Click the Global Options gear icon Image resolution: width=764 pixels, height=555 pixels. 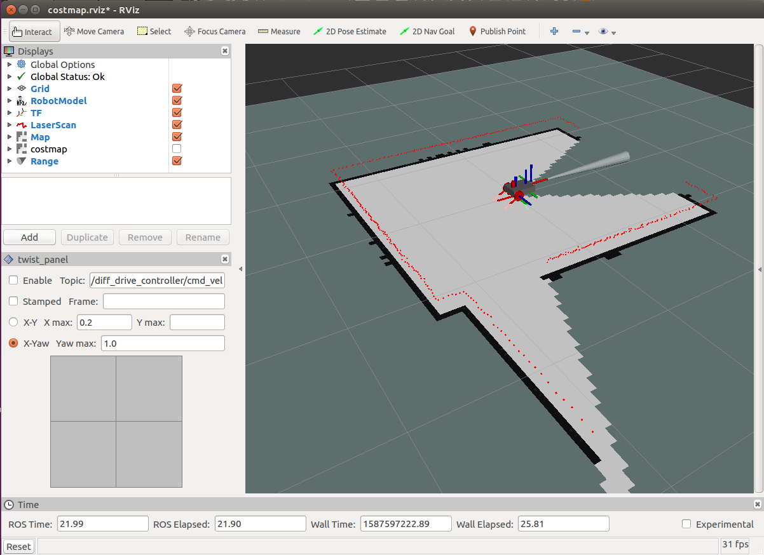pos(22,64)
